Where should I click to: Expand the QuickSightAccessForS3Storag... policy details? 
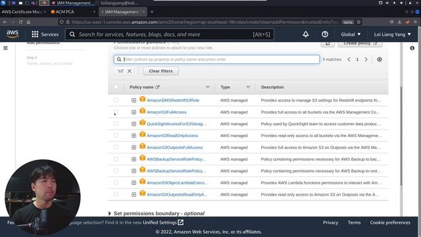coord(134,124)
